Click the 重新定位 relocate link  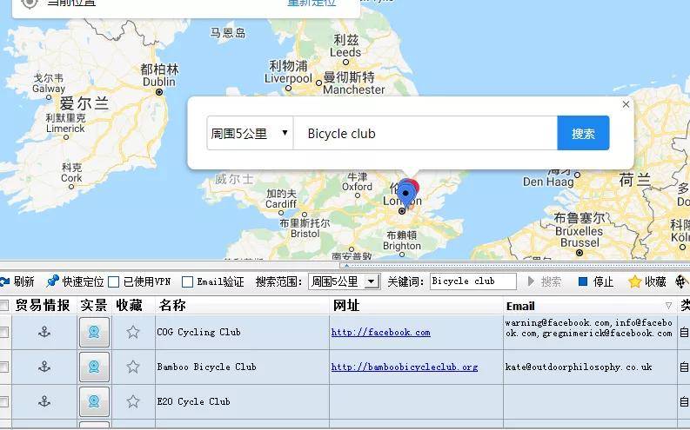click(312, 3)
